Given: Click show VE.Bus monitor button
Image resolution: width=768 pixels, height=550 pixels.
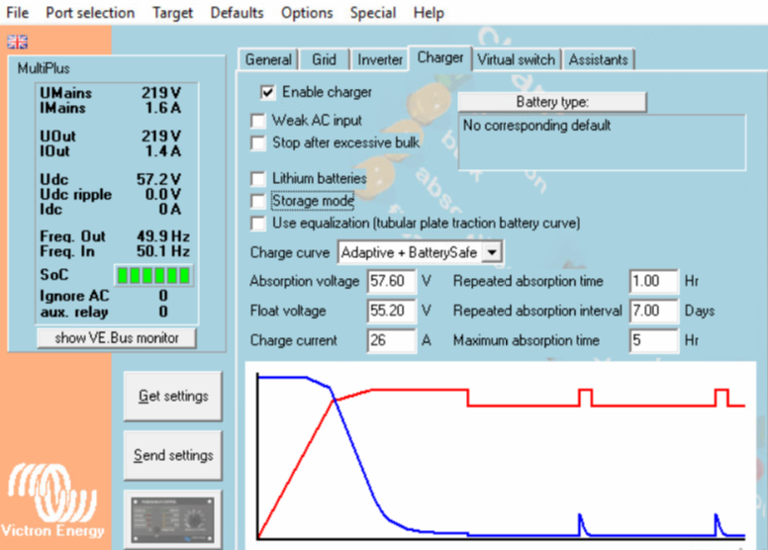Looking at the screenshot, I should point(117,338).
